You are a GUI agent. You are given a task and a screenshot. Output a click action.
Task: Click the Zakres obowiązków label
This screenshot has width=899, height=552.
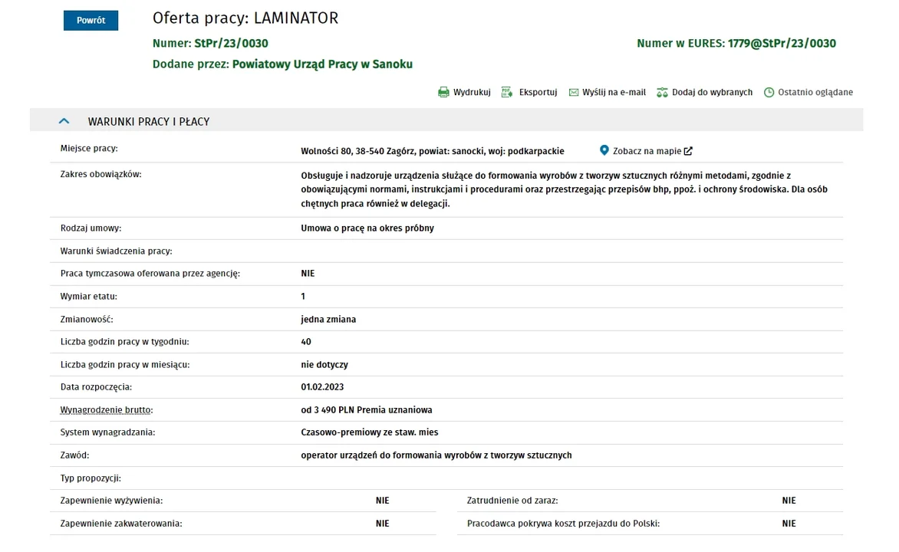pyautogui.click(x=101, y=174)
